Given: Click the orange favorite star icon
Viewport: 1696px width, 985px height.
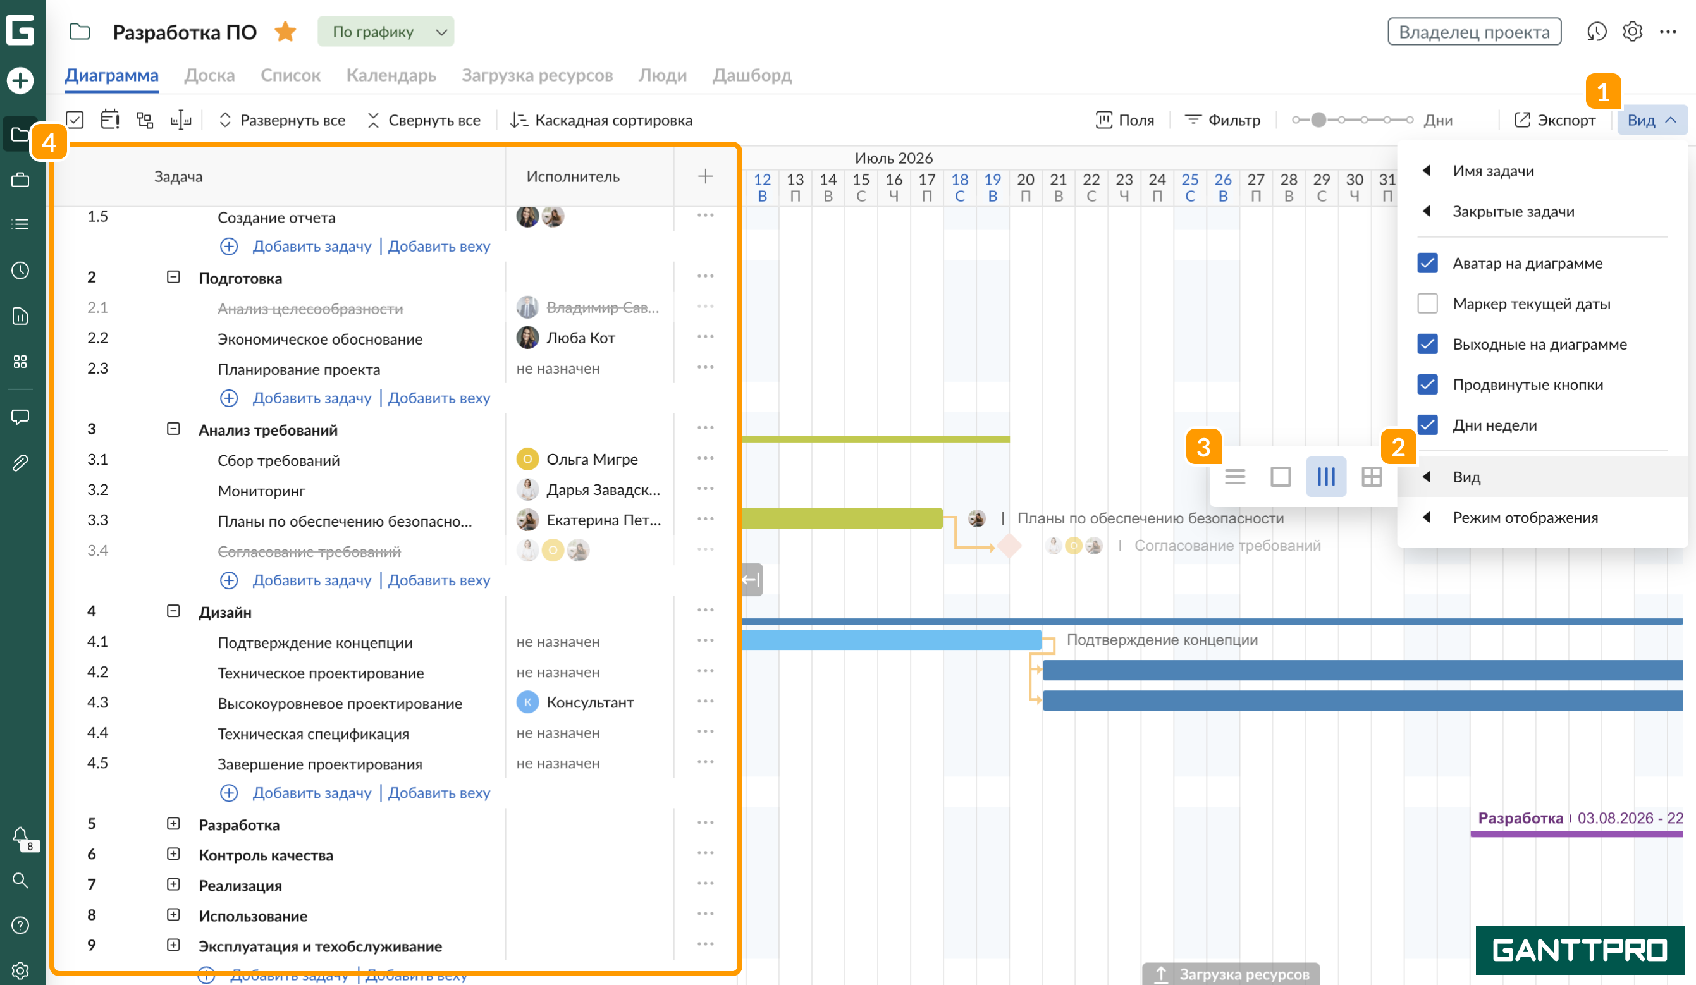Looking at the screenshot, I should click(x=285, y=32).
